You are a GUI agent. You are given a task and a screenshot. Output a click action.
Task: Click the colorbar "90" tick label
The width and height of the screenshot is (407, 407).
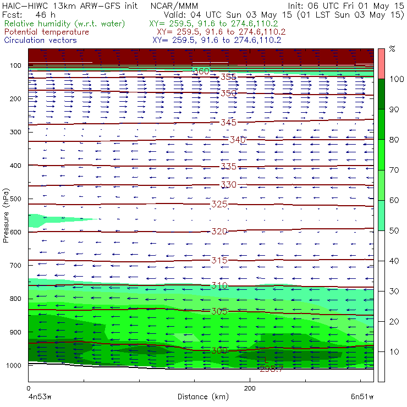pos(394,109)
